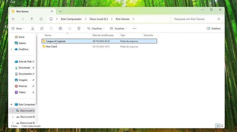Switch to details list view icon
The height and width of the screenshot is (132, 237).
[218, 126]
